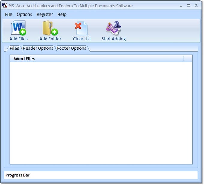Image resolution: width=204 pixels, height=185 pixels.
Task: Click the 'Start Adding' text label
Action: pos(113,39)
